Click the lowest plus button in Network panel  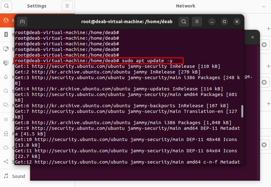pyautogui.click(x=268, y=104)
